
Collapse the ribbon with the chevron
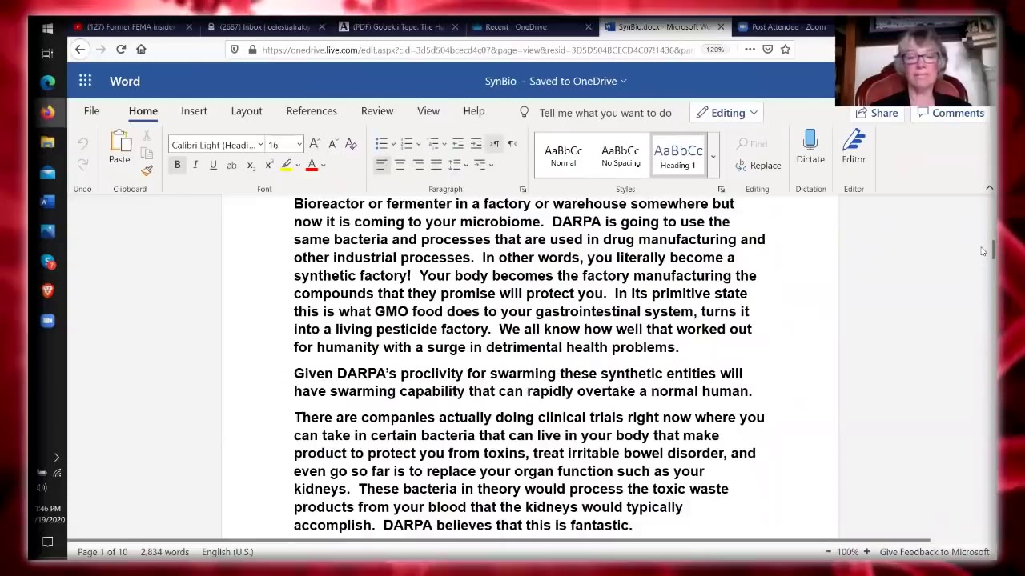[989, 188]
